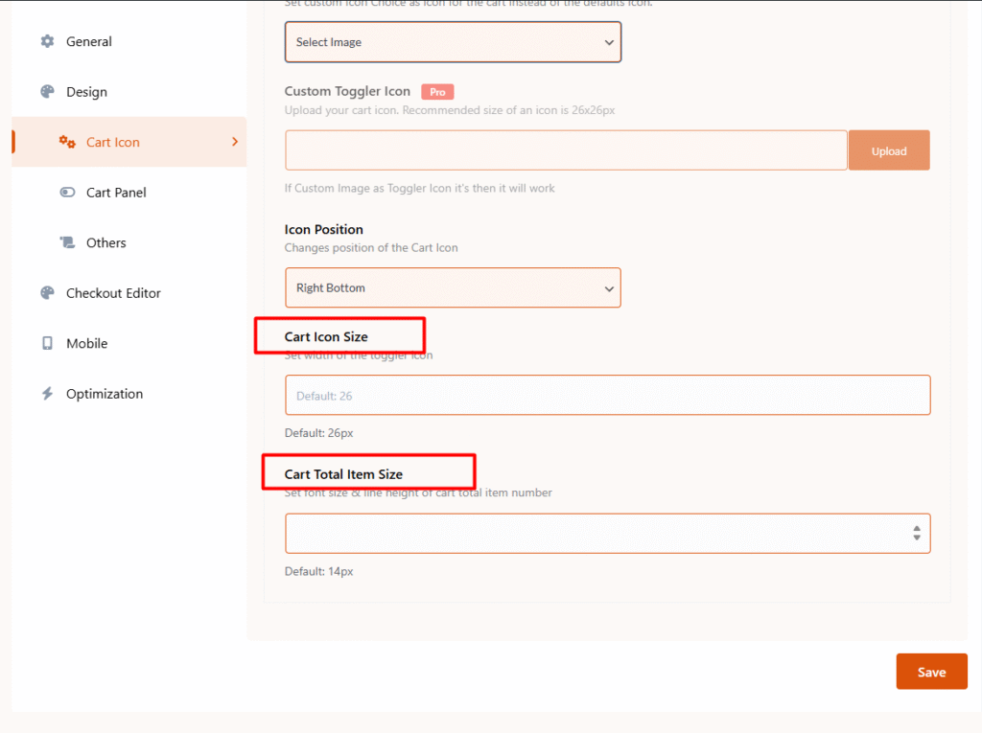Screen dimensions: 982x733
Task: Increase Cart Total Item Size with up arrow
Action: pos(917,528)
